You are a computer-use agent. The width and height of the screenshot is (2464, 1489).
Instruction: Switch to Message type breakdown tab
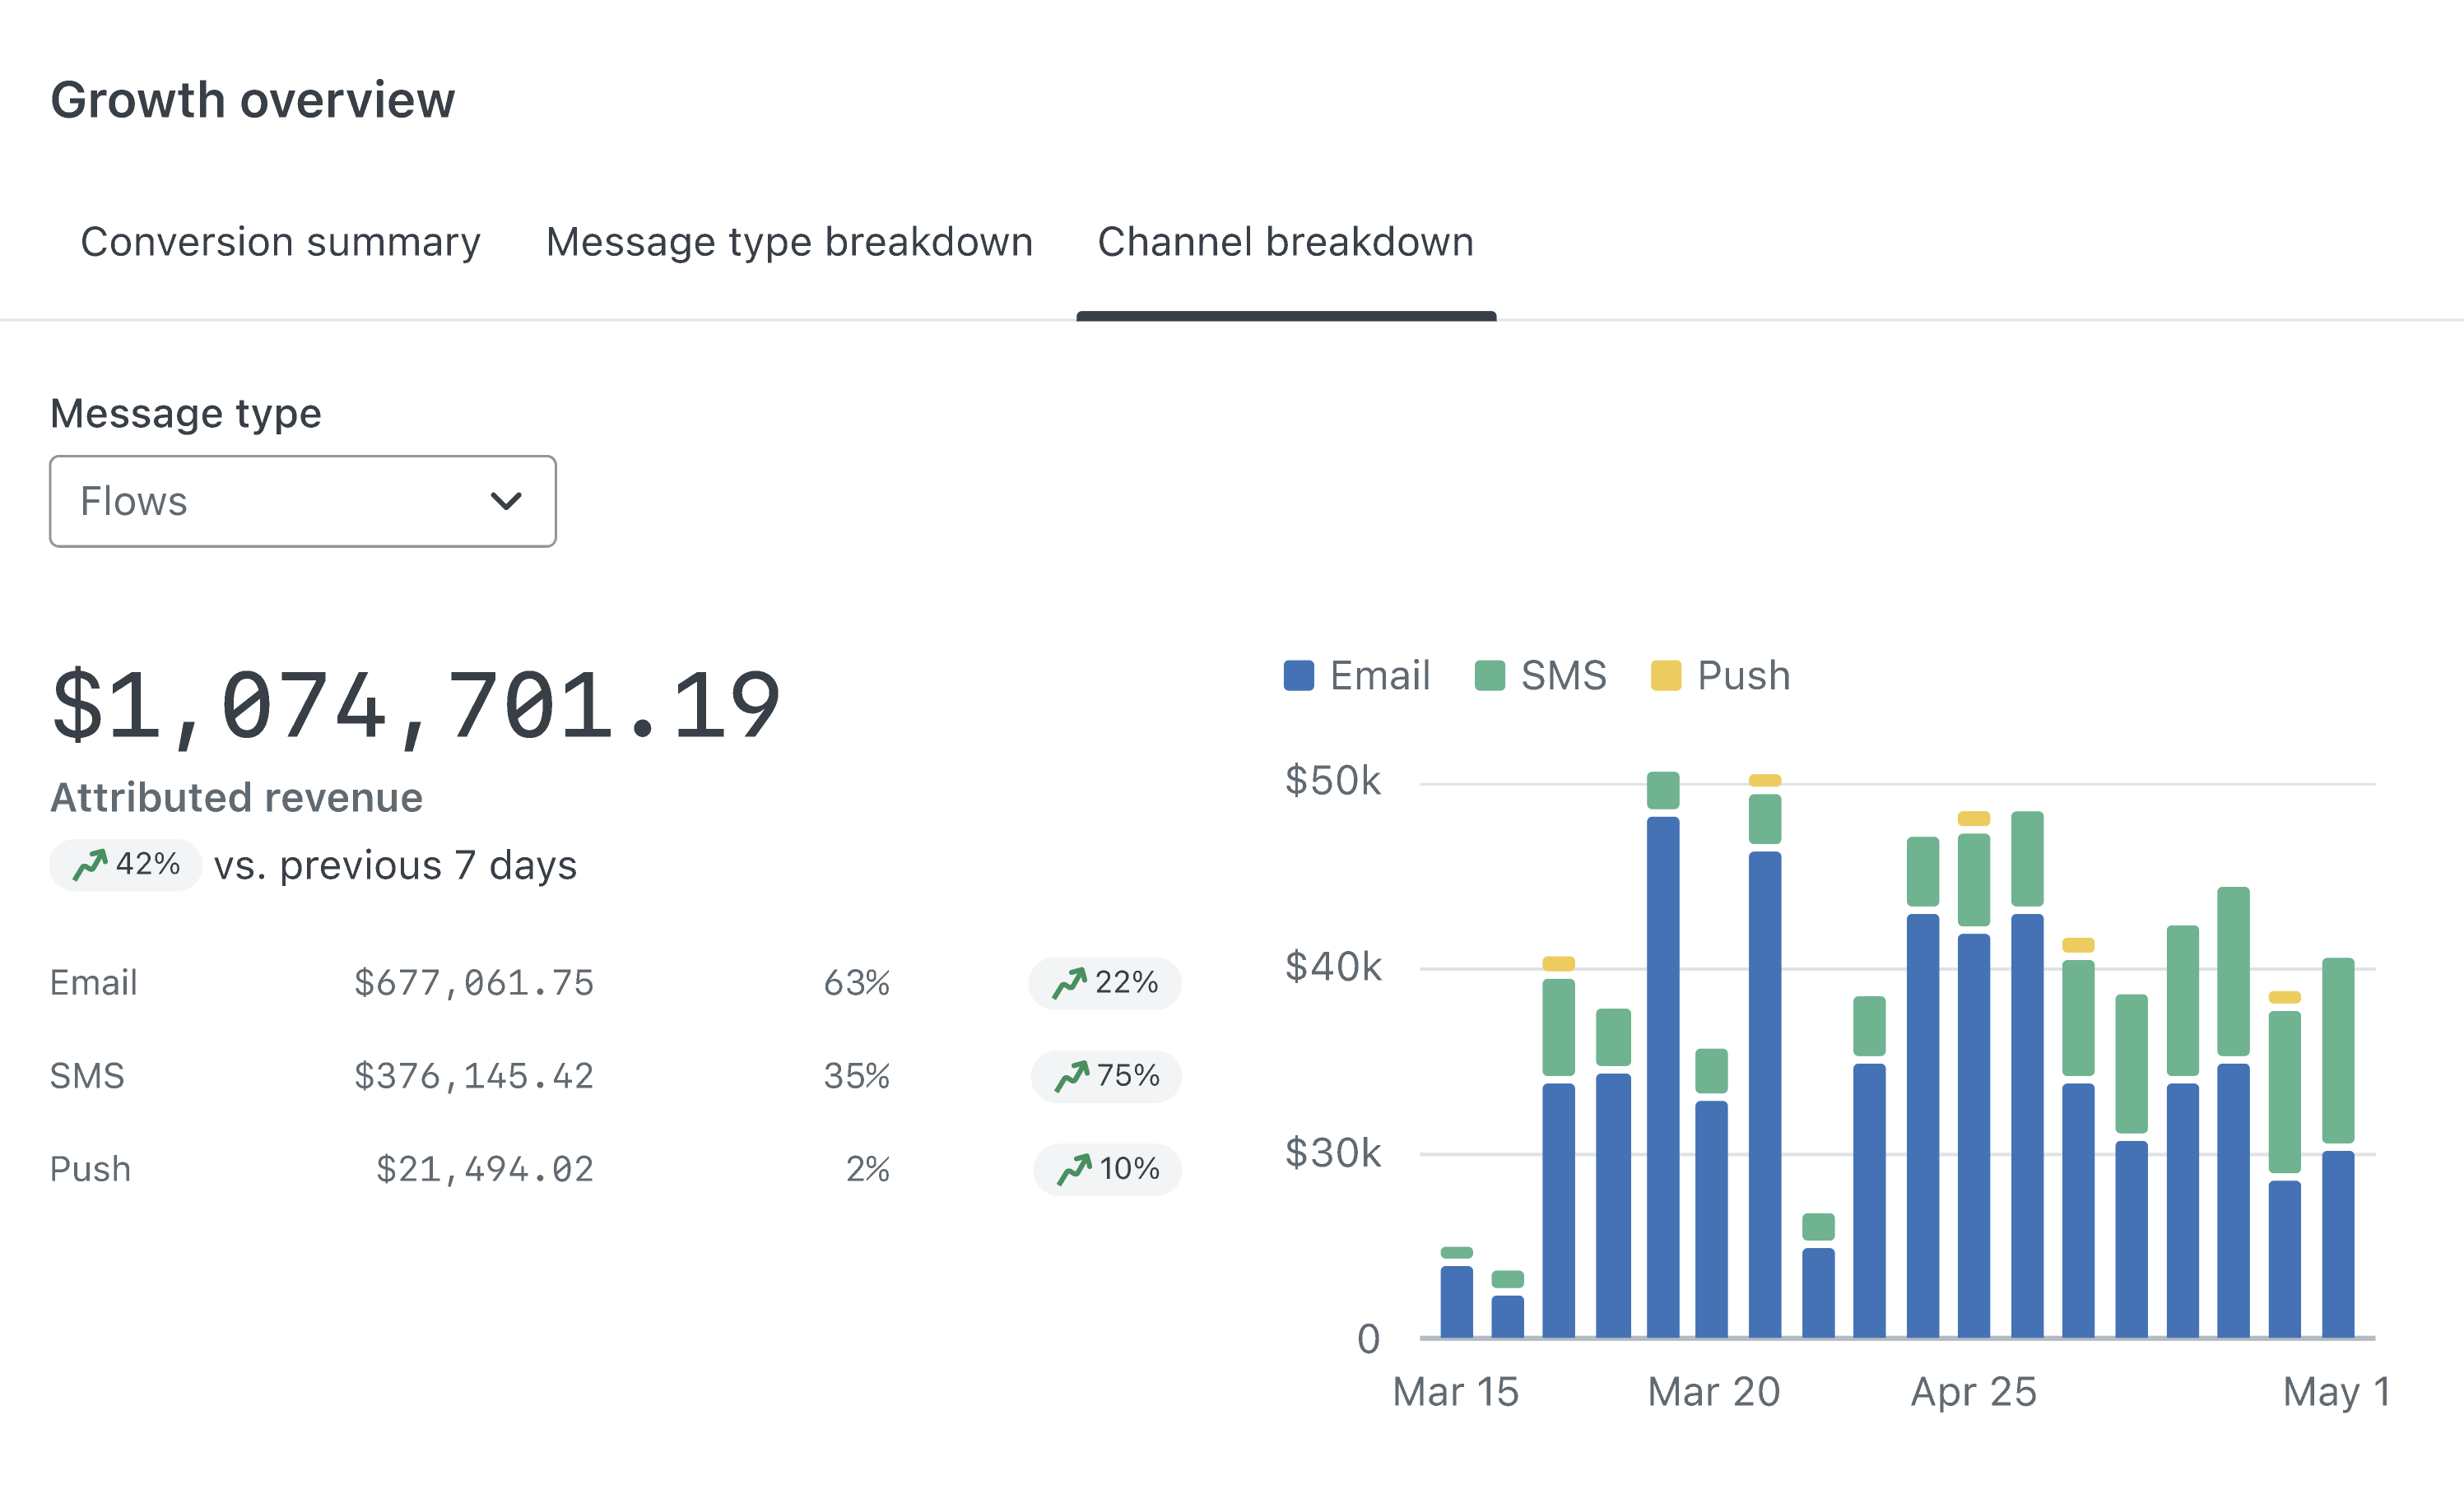point(789,242)
